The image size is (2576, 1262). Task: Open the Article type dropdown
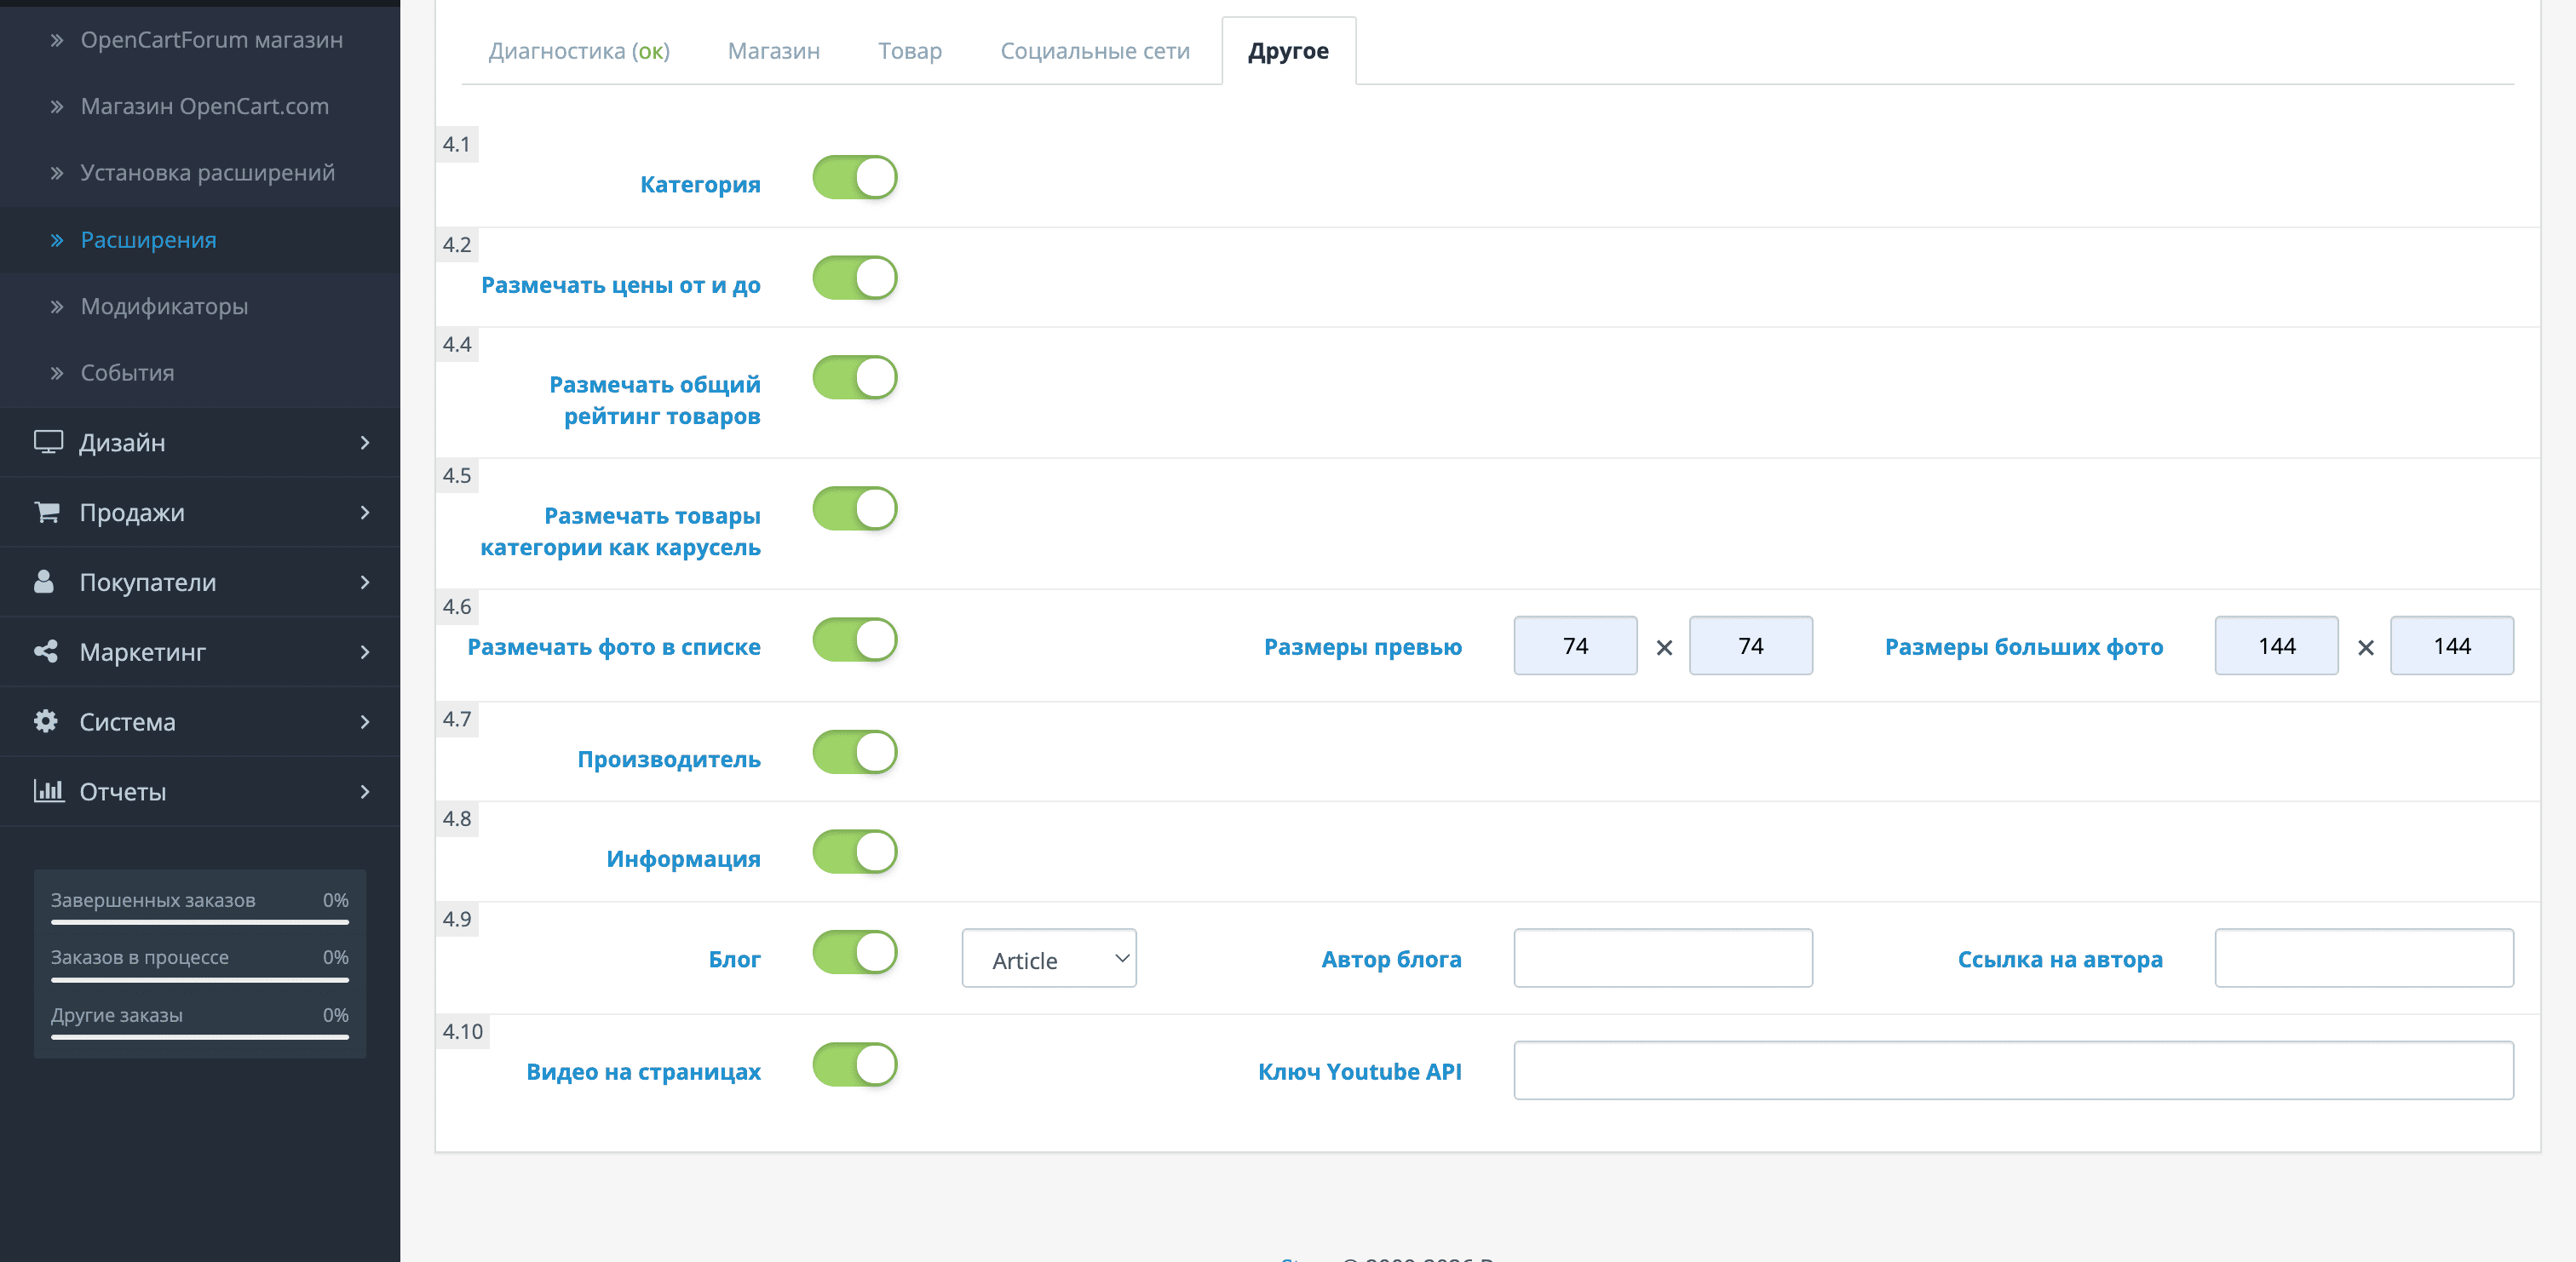[x=1049, y=959]
